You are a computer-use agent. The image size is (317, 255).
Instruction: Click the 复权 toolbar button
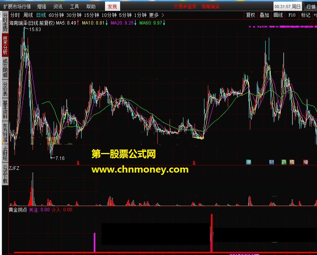click(x=250, y=15)
